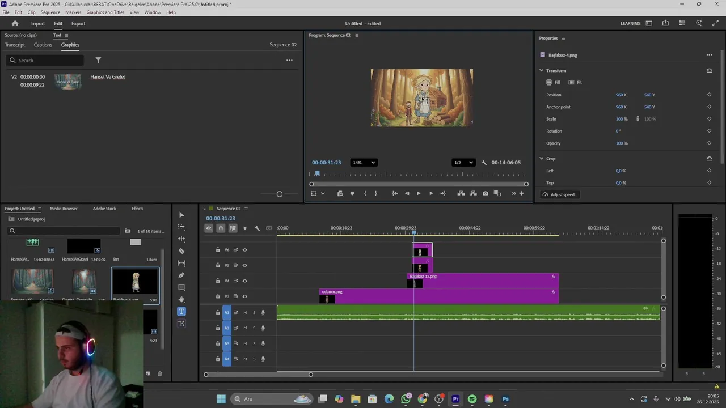Open Properties panel menu
The height and width of the screenshot is (408, 726).
point(563,38)
